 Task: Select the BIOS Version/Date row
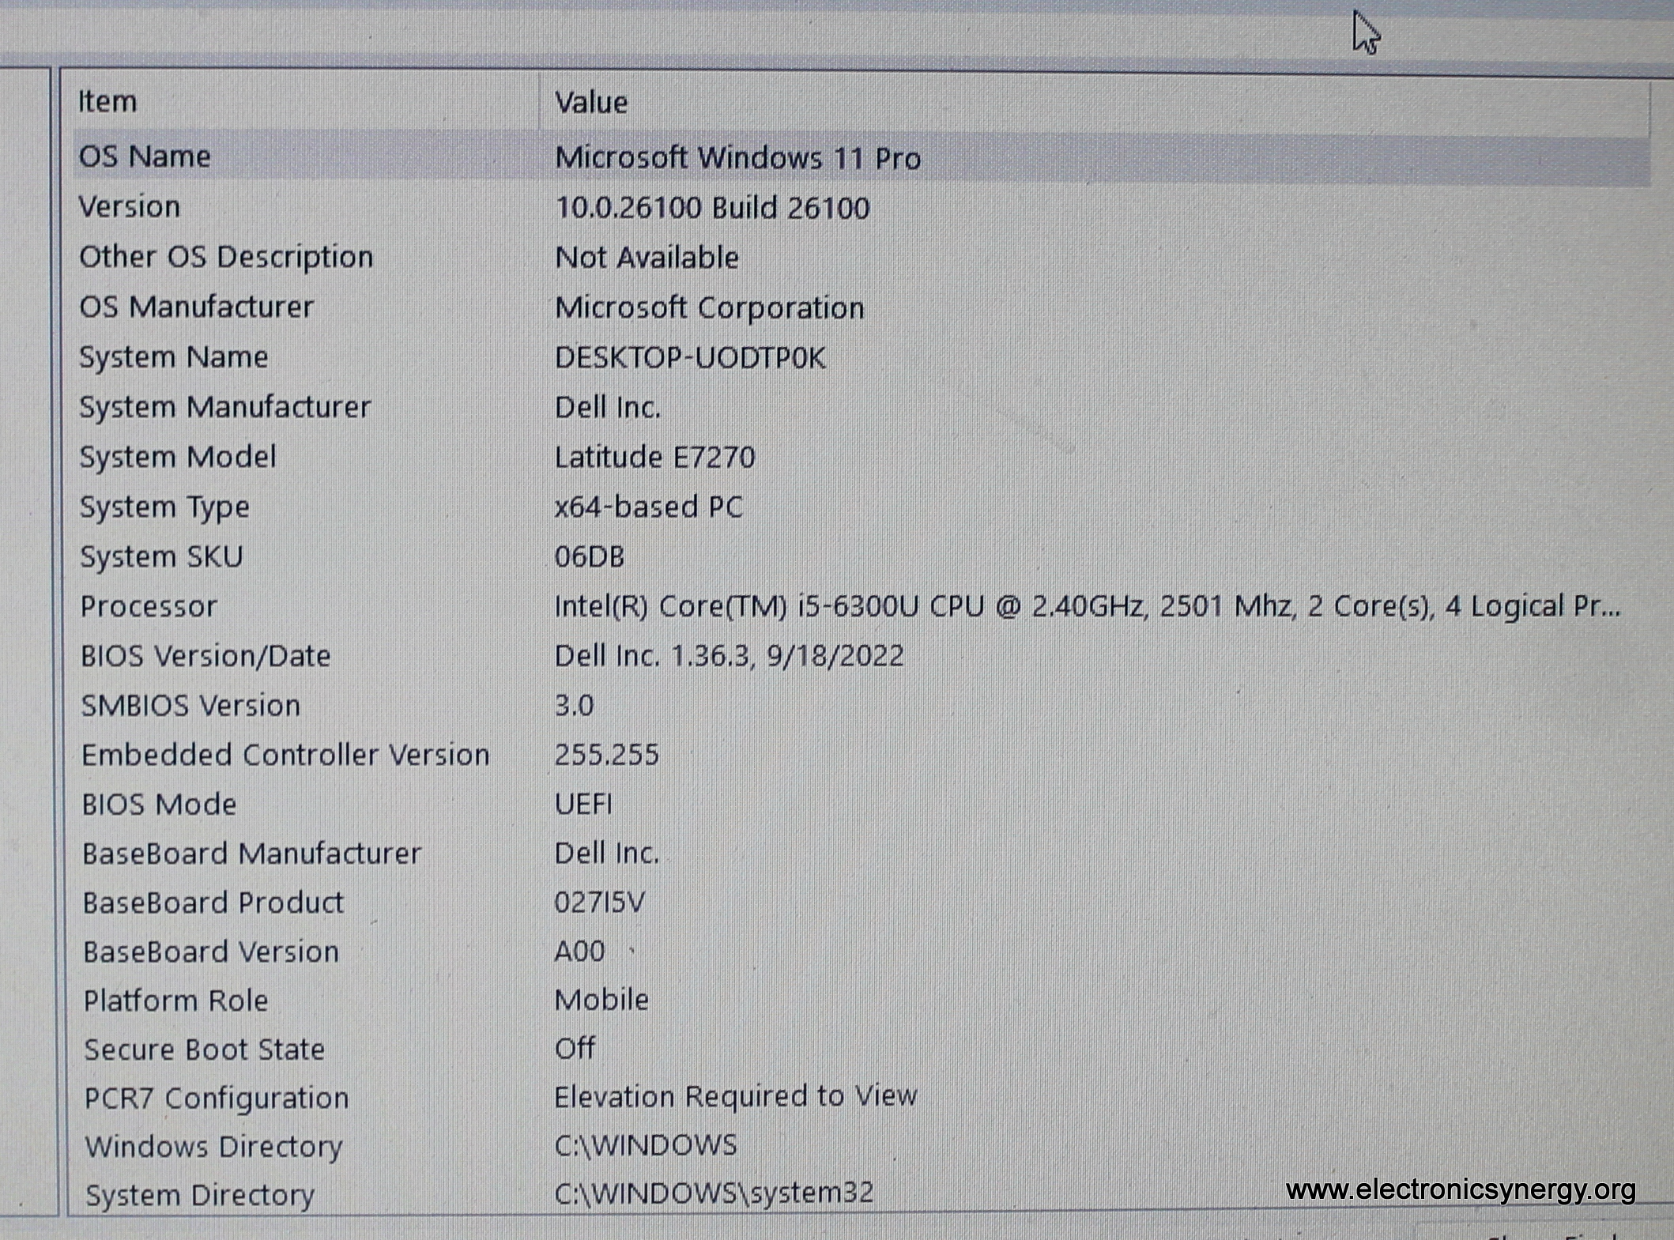point(205,656)
